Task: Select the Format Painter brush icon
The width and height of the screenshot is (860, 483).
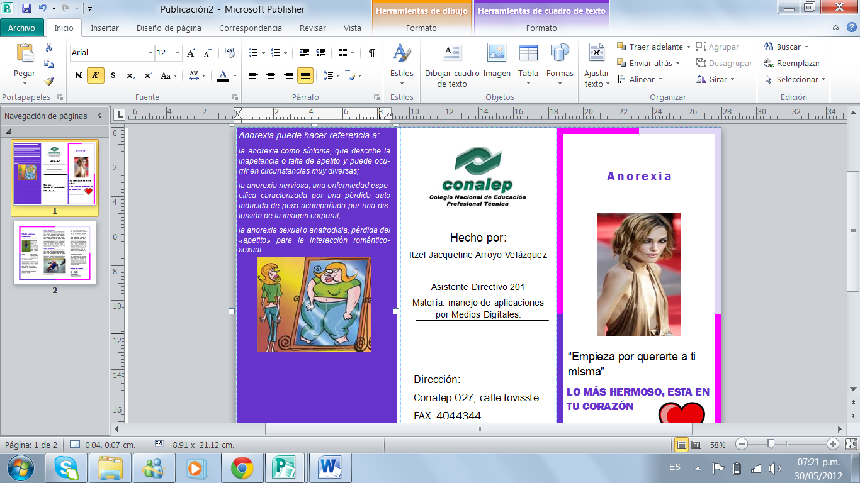Action: click(x=49, y=80)
